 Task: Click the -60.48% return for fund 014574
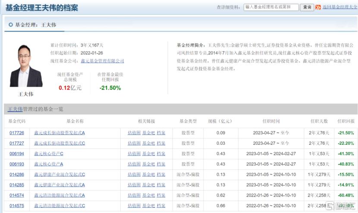[x=346, y=195]
